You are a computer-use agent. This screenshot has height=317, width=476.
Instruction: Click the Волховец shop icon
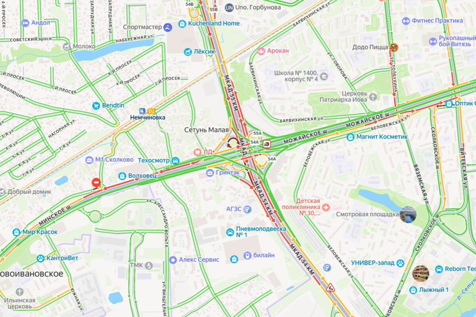point(122,175)
